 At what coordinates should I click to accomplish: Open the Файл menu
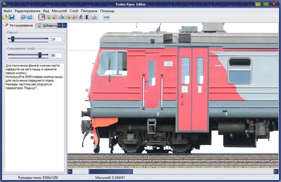7,11
